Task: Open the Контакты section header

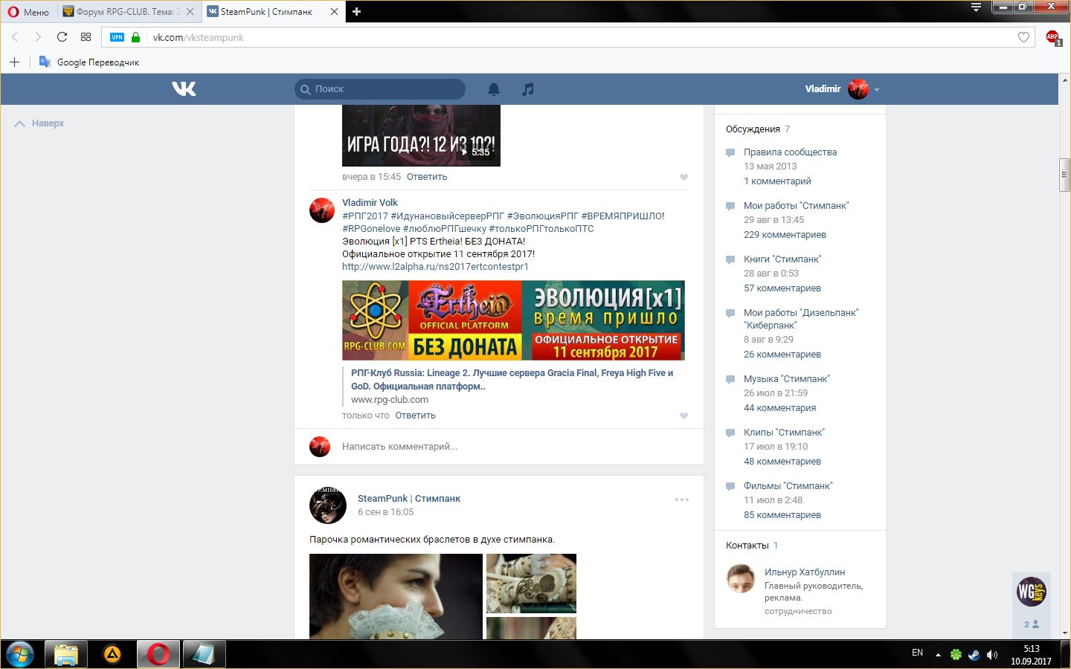Action: click(x=747, y=545)
